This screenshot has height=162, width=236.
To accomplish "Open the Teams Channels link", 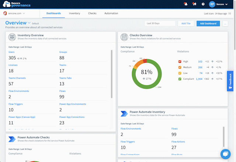I will 17,78.
